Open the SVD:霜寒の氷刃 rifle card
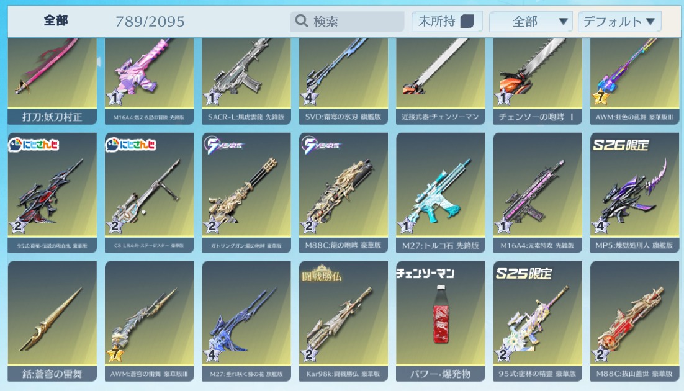This screenshot has width=684, height=391. [343, 81]
